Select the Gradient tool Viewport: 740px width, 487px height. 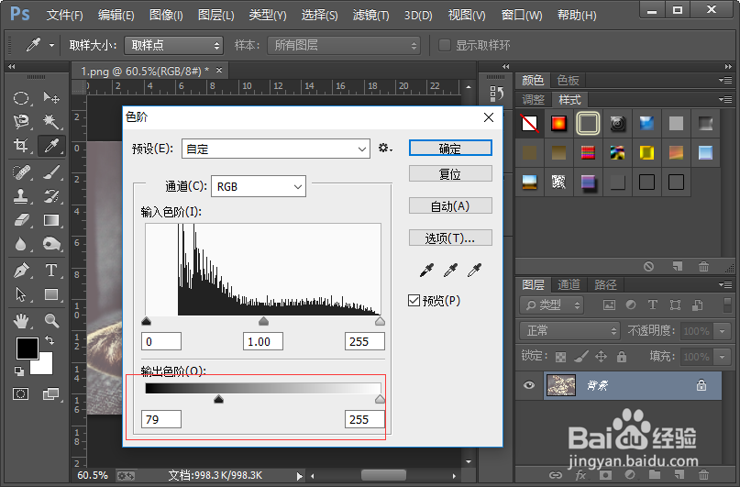(51, 220)
